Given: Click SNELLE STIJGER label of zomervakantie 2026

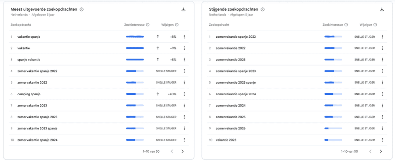Looking at the screenshot, I should tap(364, 128).
